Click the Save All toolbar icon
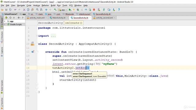 coord(6,10)
